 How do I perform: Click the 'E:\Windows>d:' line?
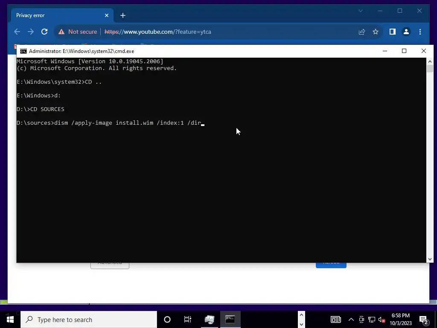coord(39,95)
